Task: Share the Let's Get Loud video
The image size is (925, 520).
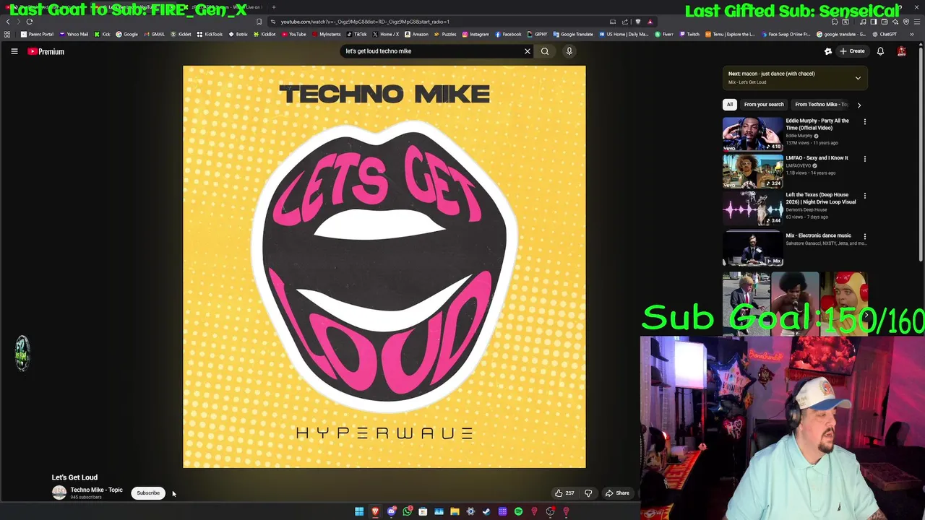Action: [618, 493]
